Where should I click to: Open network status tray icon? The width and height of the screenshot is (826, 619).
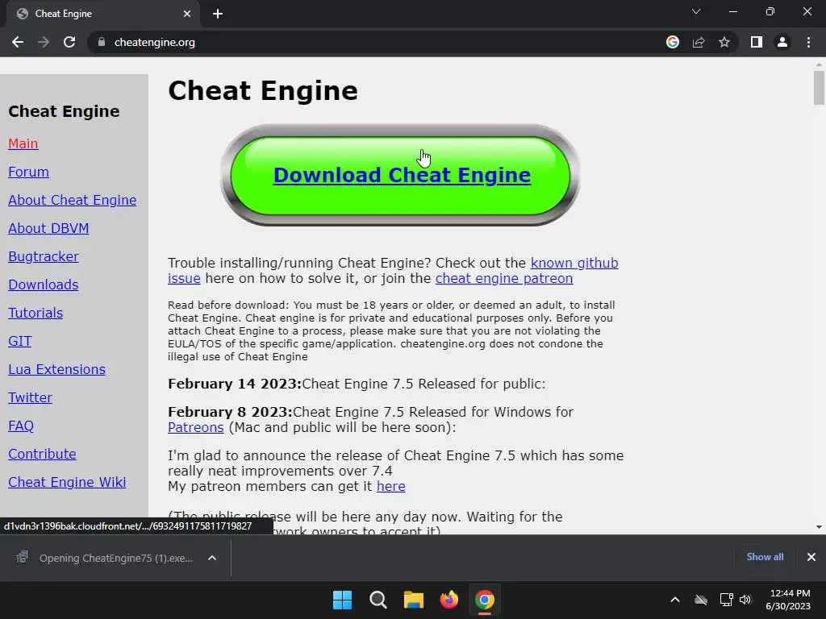click(727, 600)
